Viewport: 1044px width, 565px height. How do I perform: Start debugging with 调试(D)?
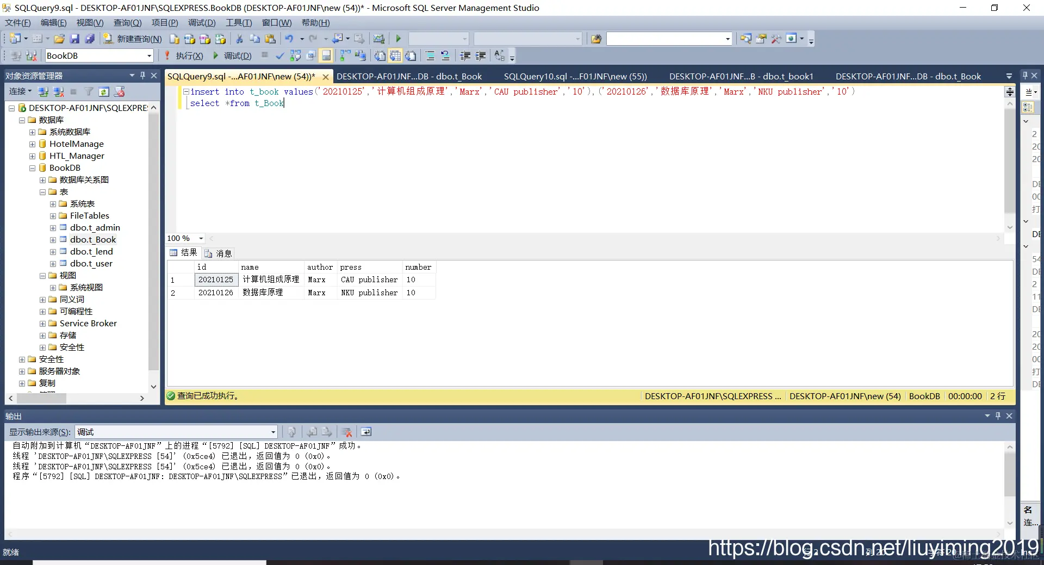232,55
